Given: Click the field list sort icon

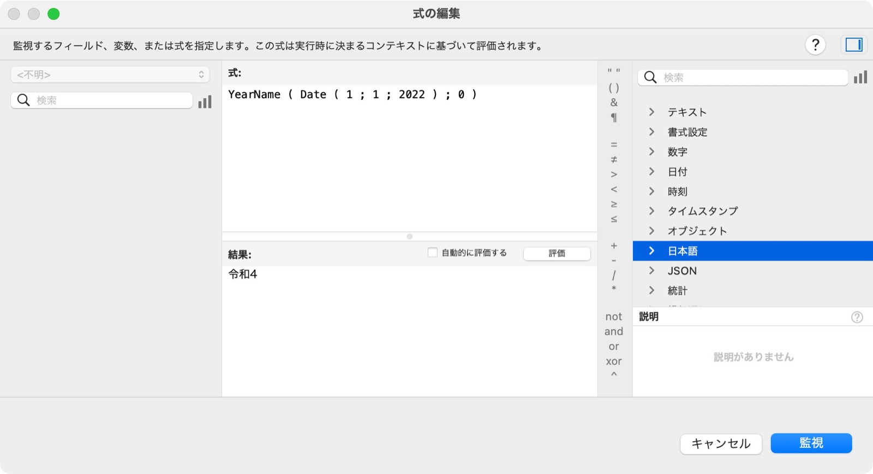Looking at the screenshot, I should tap(205, 101).
